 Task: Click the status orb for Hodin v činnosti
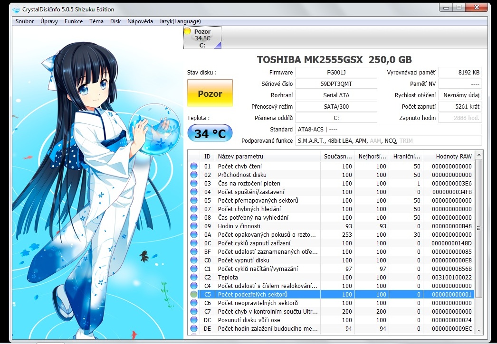point(194,226)
